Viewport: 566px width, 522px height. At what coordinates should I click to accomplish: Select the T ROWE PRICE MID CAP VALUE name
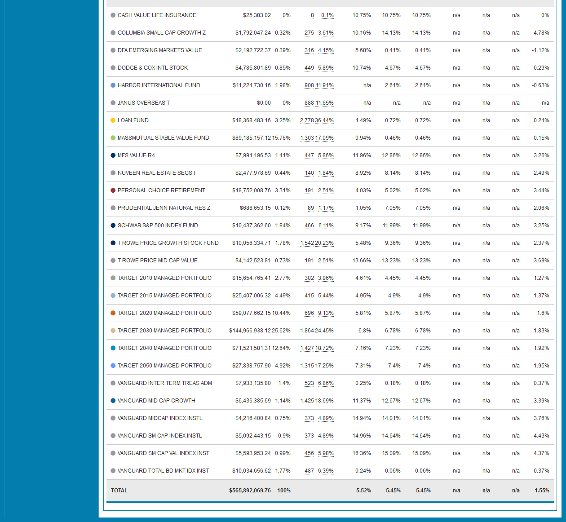pos(158,261)
